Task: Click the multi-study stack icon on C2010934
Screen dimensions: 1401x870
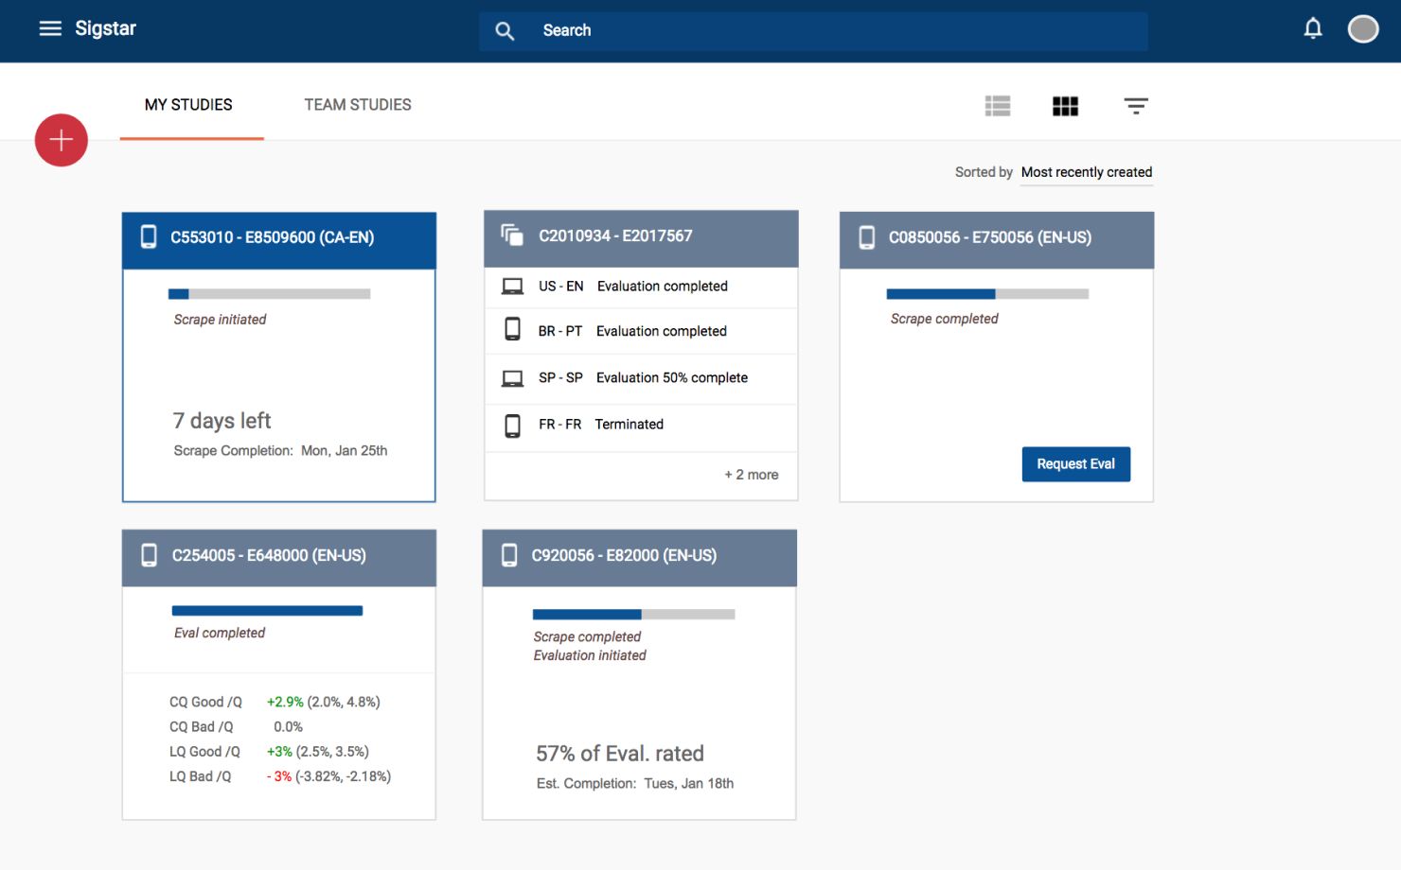Action: (x=512, y=235)
